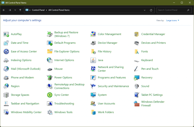Go up one level with up arrow
194x127 pixels.
tap(20, 10)
